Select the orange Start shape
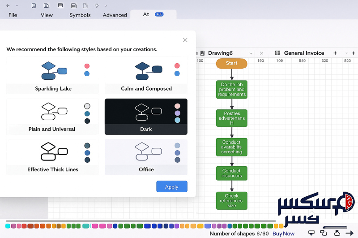This screenshot has height=238, width=358. pyautogui.click(x=231, y=63)
